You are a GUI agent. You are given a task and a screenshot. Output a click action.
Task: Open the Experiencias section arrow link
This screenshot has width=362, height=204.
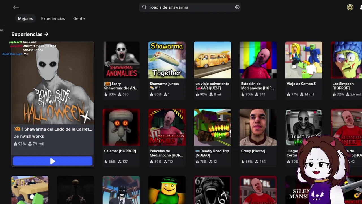(30, 34)
